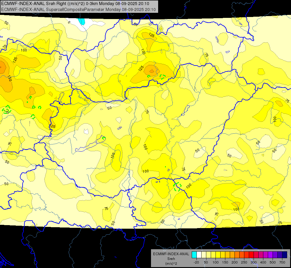Click the legend label Sreh

click(x=171, y=259)
